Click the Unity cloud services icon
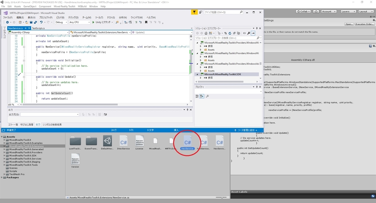 pos(316,12)
